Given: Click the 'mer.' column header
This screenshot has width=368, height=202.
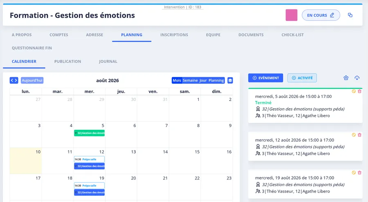Looking at the screenshot, I should [90, 91].
